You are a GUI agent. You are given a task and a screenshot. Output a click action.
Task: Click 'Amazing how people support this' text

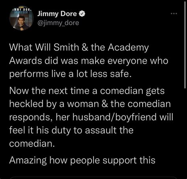(82, 160)
